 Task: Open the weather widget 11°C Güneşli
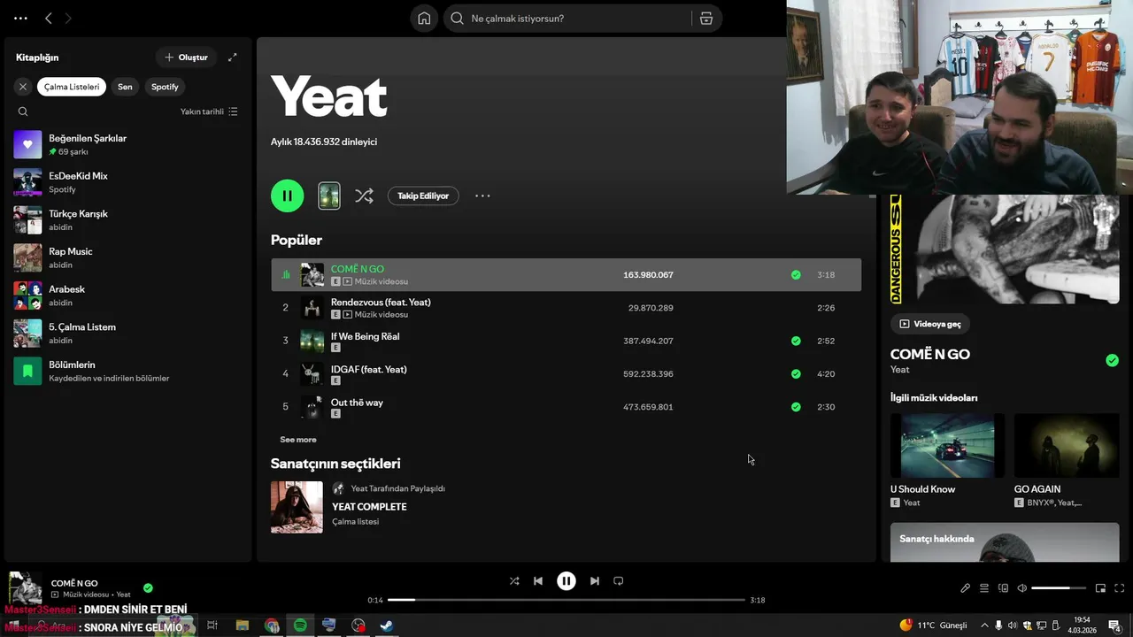tap(933, 625)
